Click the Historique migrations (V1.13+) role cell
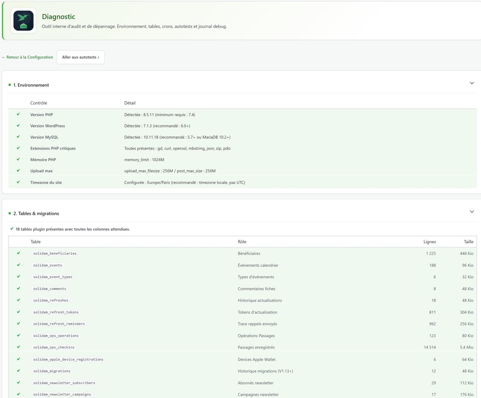 click(265, 371)
